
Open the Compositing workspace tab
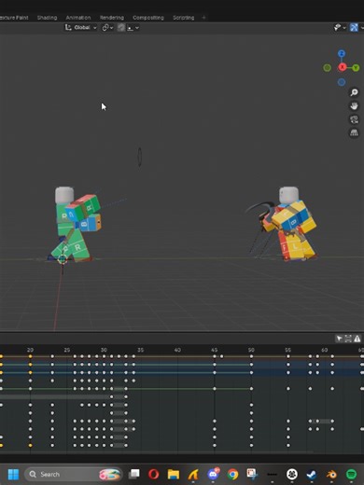tap(148, 18)
